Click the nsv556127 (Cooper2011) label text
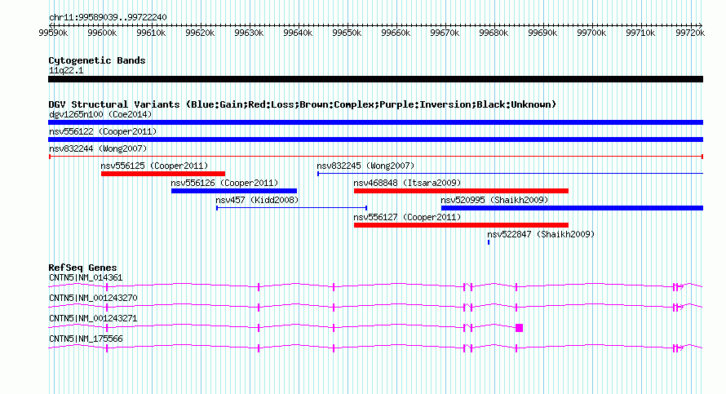This screenshot has height=394, width=726. [x=407, y=217]
